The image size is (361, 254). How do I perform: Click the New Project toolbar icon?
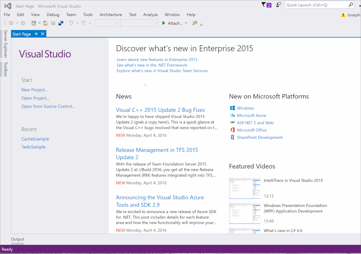(34, 23)
